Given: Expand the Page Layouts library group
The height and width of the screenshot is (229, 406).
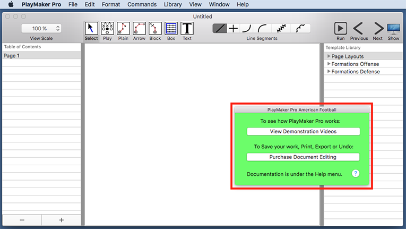Looking at the screenshot, I should point(329,56).
